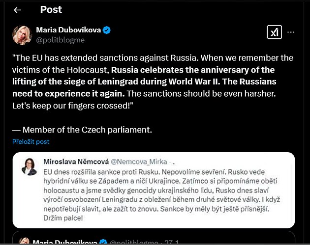Open the Grok icon on the post
The width and height of the screenshot is (310, 245).
[x=274, y=32]
